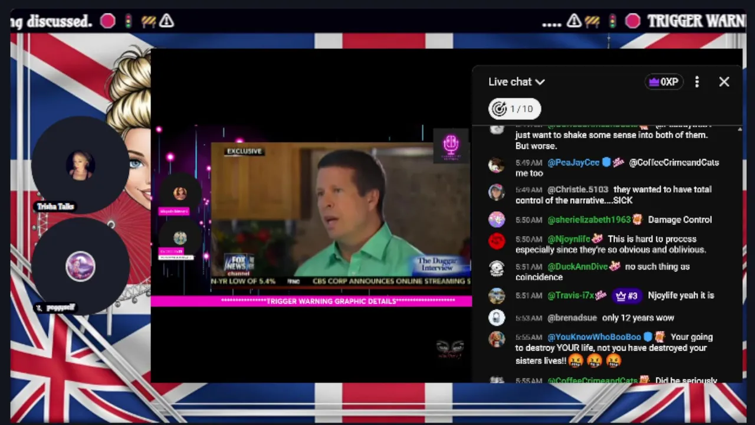Open @PeaJayCee's username in chat
Screen dimensions: 755x425
[x=573, y=162]
